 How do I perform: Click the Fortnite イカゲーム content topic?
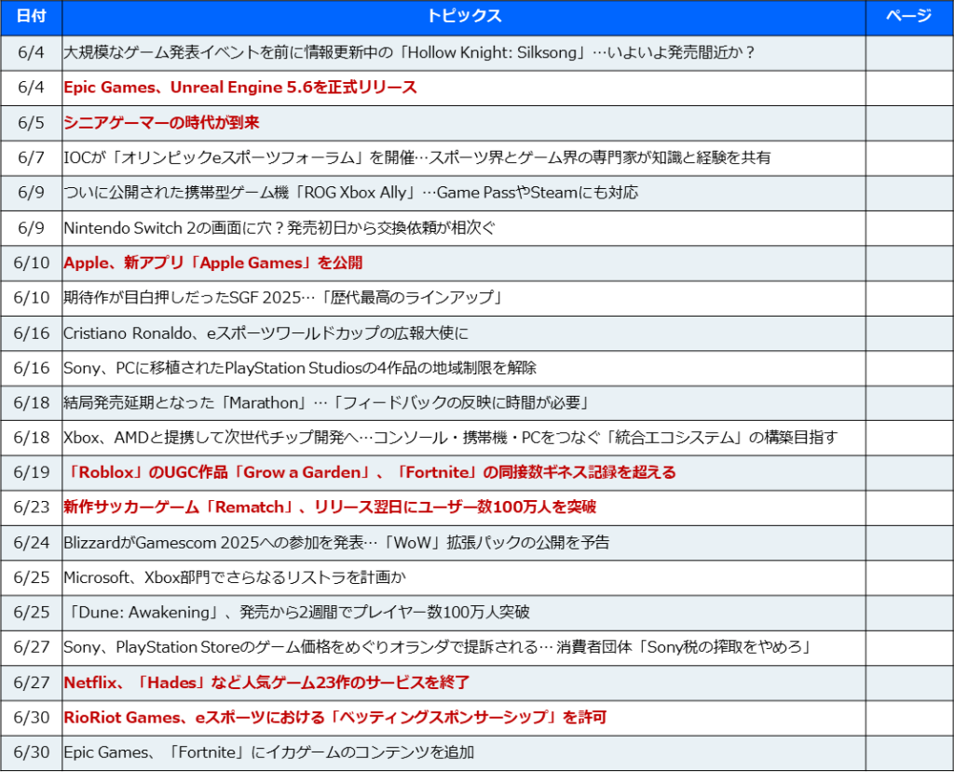pos(269,752)
